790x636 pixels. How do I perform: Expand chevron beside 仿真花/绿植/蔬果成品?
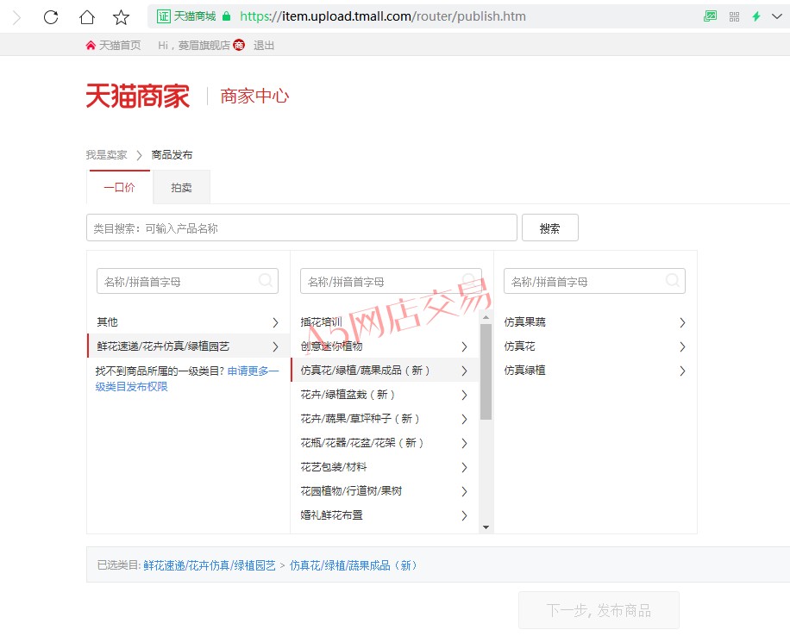[464, 371]
